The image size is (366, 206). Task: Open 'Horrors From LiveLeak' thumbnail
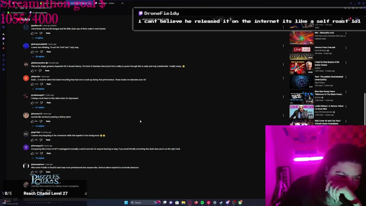click(x=302, y=53)
